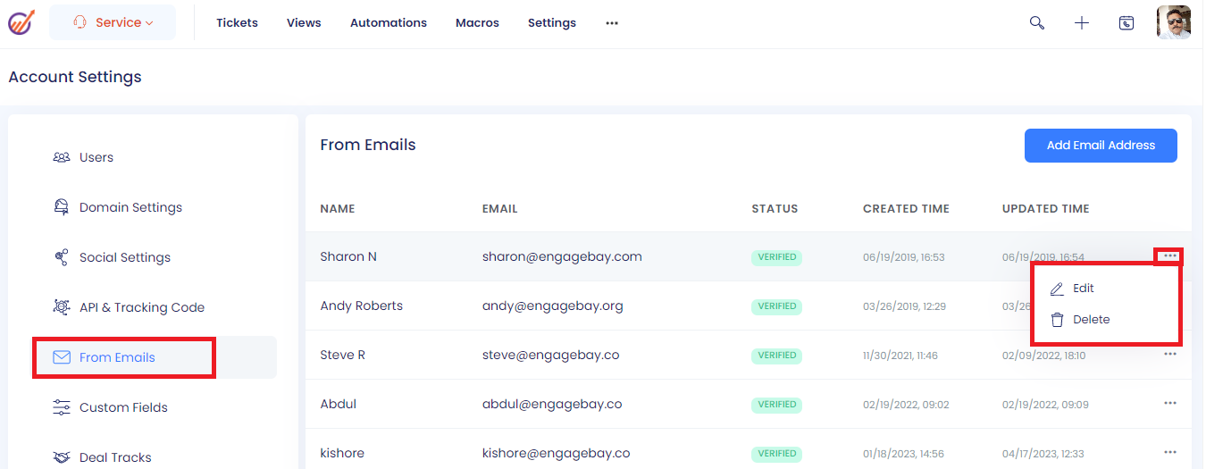Viewport: 1206px width, 469px height.
Task: Open the Automations menu item
Action: [389, 22]
